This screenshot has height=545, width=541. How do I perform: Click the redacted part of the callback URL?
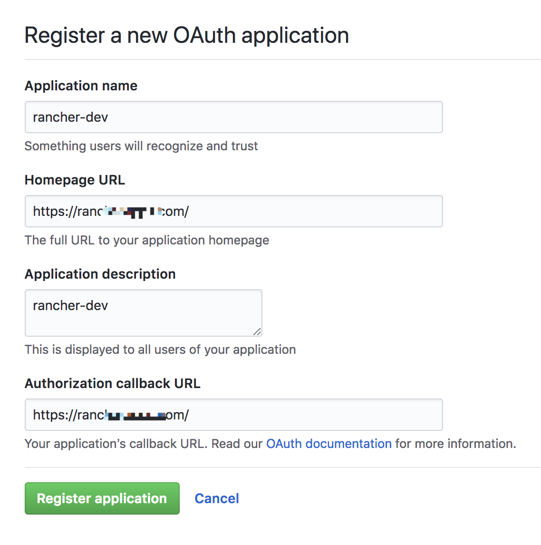tap(136, 415)
